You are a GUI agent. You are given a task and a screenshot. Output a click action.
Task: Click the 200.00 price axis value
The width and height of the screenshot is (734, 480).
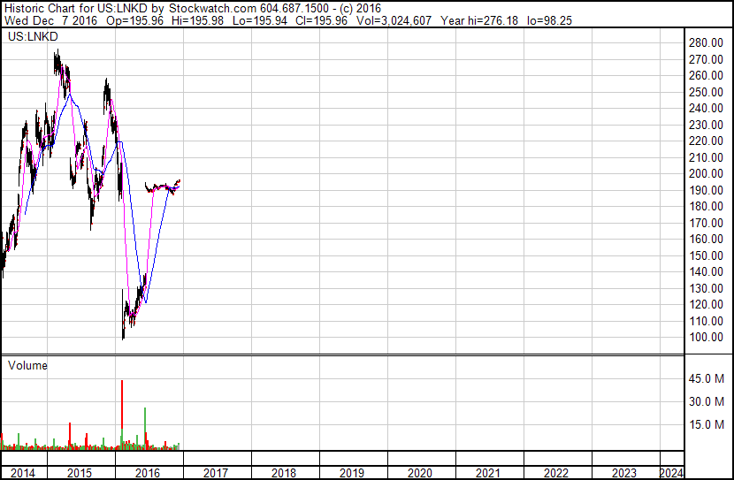pos(706,173)
